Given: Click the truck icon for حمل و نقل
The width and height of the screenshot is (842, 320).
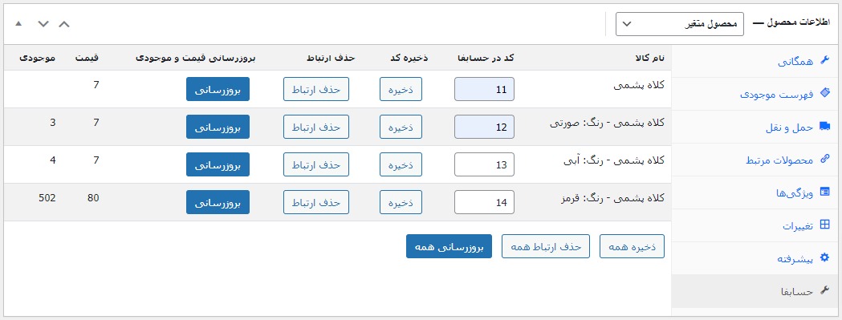Looking at the screenshot, I should click(824, 128).
